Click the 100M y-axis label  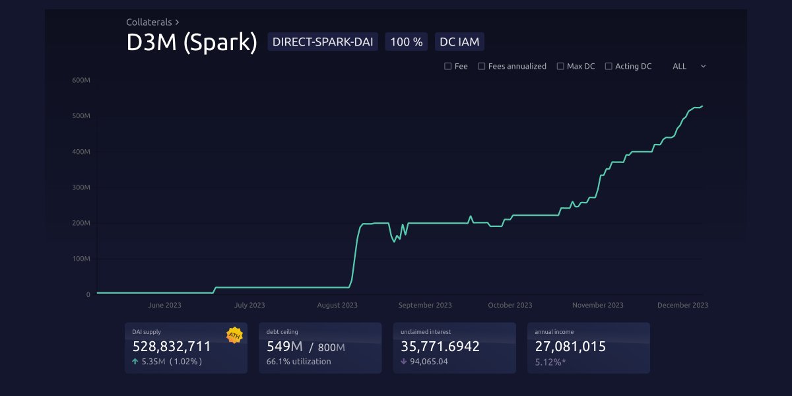pos(81,259)
